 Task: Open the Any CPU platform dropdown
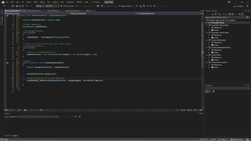pos(52,6)
